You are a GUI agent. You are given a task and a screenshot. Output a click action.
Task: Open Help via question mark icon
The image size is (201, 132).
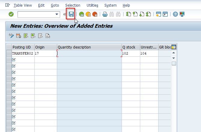175,14
